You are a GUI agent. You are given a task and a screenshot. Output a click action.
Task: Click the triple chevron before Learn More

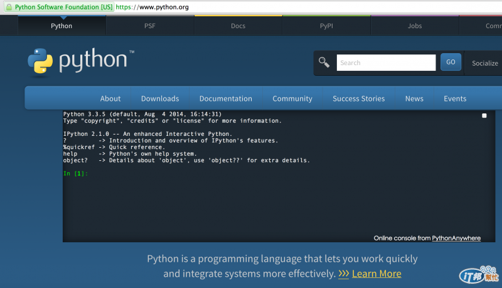(343, 274)
